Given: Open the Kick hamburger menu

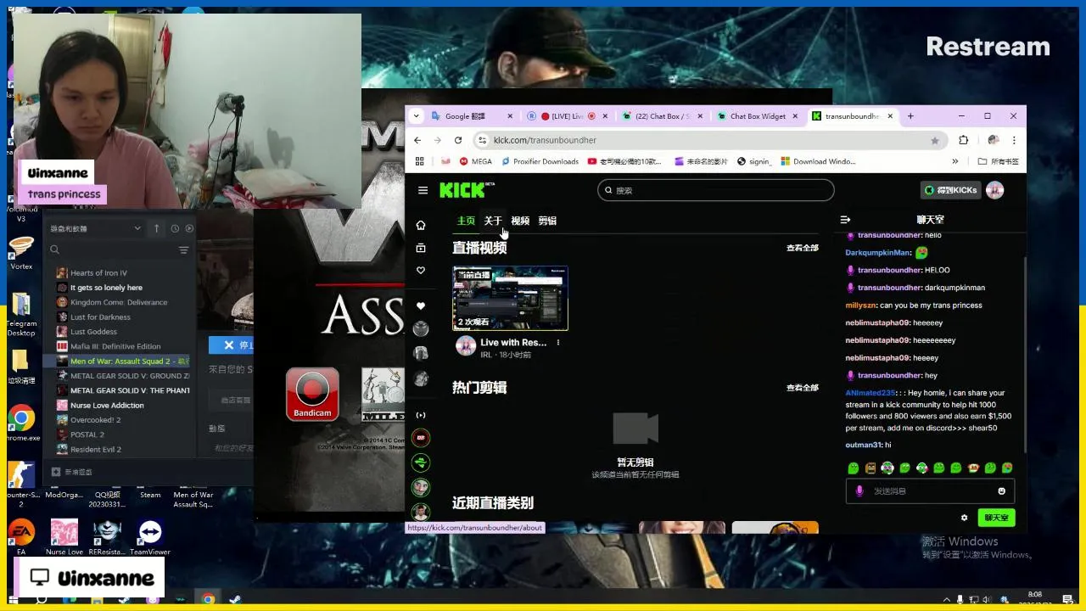Looking at the screenshot, I should click(x=423, y=190).
